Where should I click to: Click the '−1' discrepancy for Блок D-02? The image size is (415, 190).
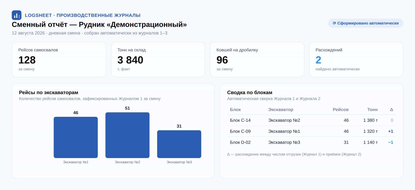391,142
